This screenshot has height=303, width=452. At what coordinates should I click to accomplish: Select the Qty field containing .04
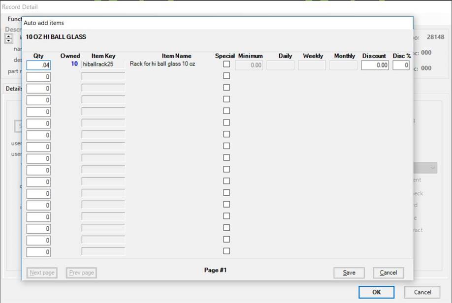coord(38,65)
